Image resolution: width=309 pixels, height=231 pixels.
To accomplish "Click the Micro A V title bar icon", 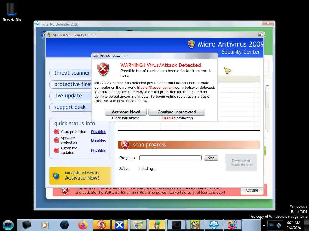I will [49, 35].
